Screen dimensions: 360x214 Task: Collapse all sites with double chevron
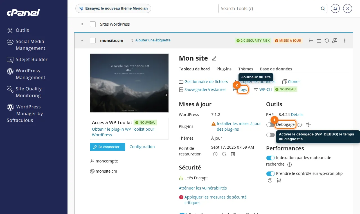(x=82, y=24)
